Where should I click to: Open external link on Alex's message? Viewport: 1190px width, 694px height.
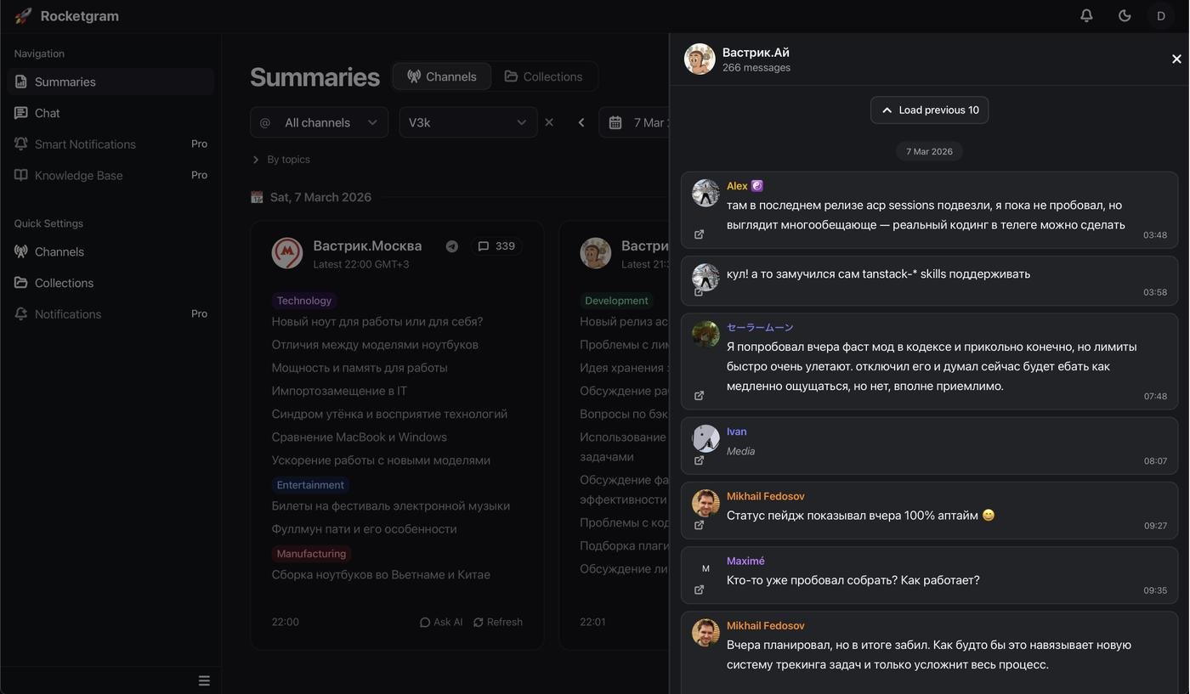[x=699, y=234]
